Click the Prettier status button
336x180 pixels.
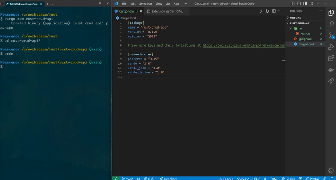coord(312,179)
